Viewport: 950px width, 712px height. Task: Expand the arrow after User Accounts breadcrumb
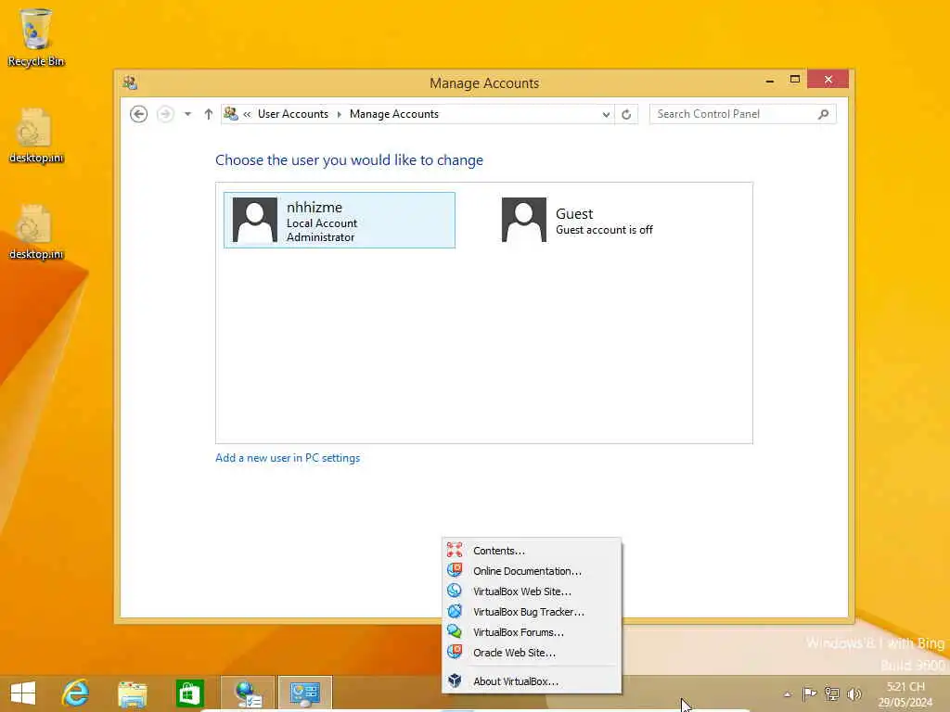click(x=339, y=114)
